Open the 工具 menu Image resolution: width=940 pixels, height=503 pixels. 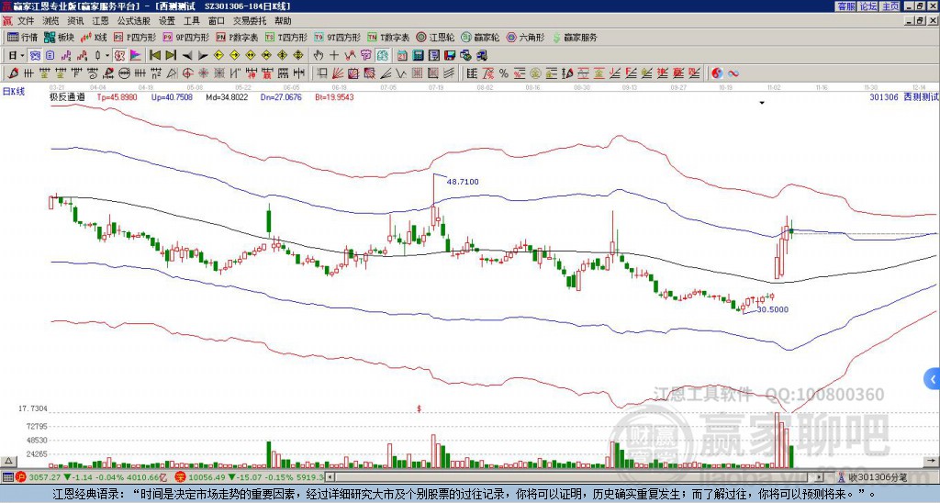191,21
